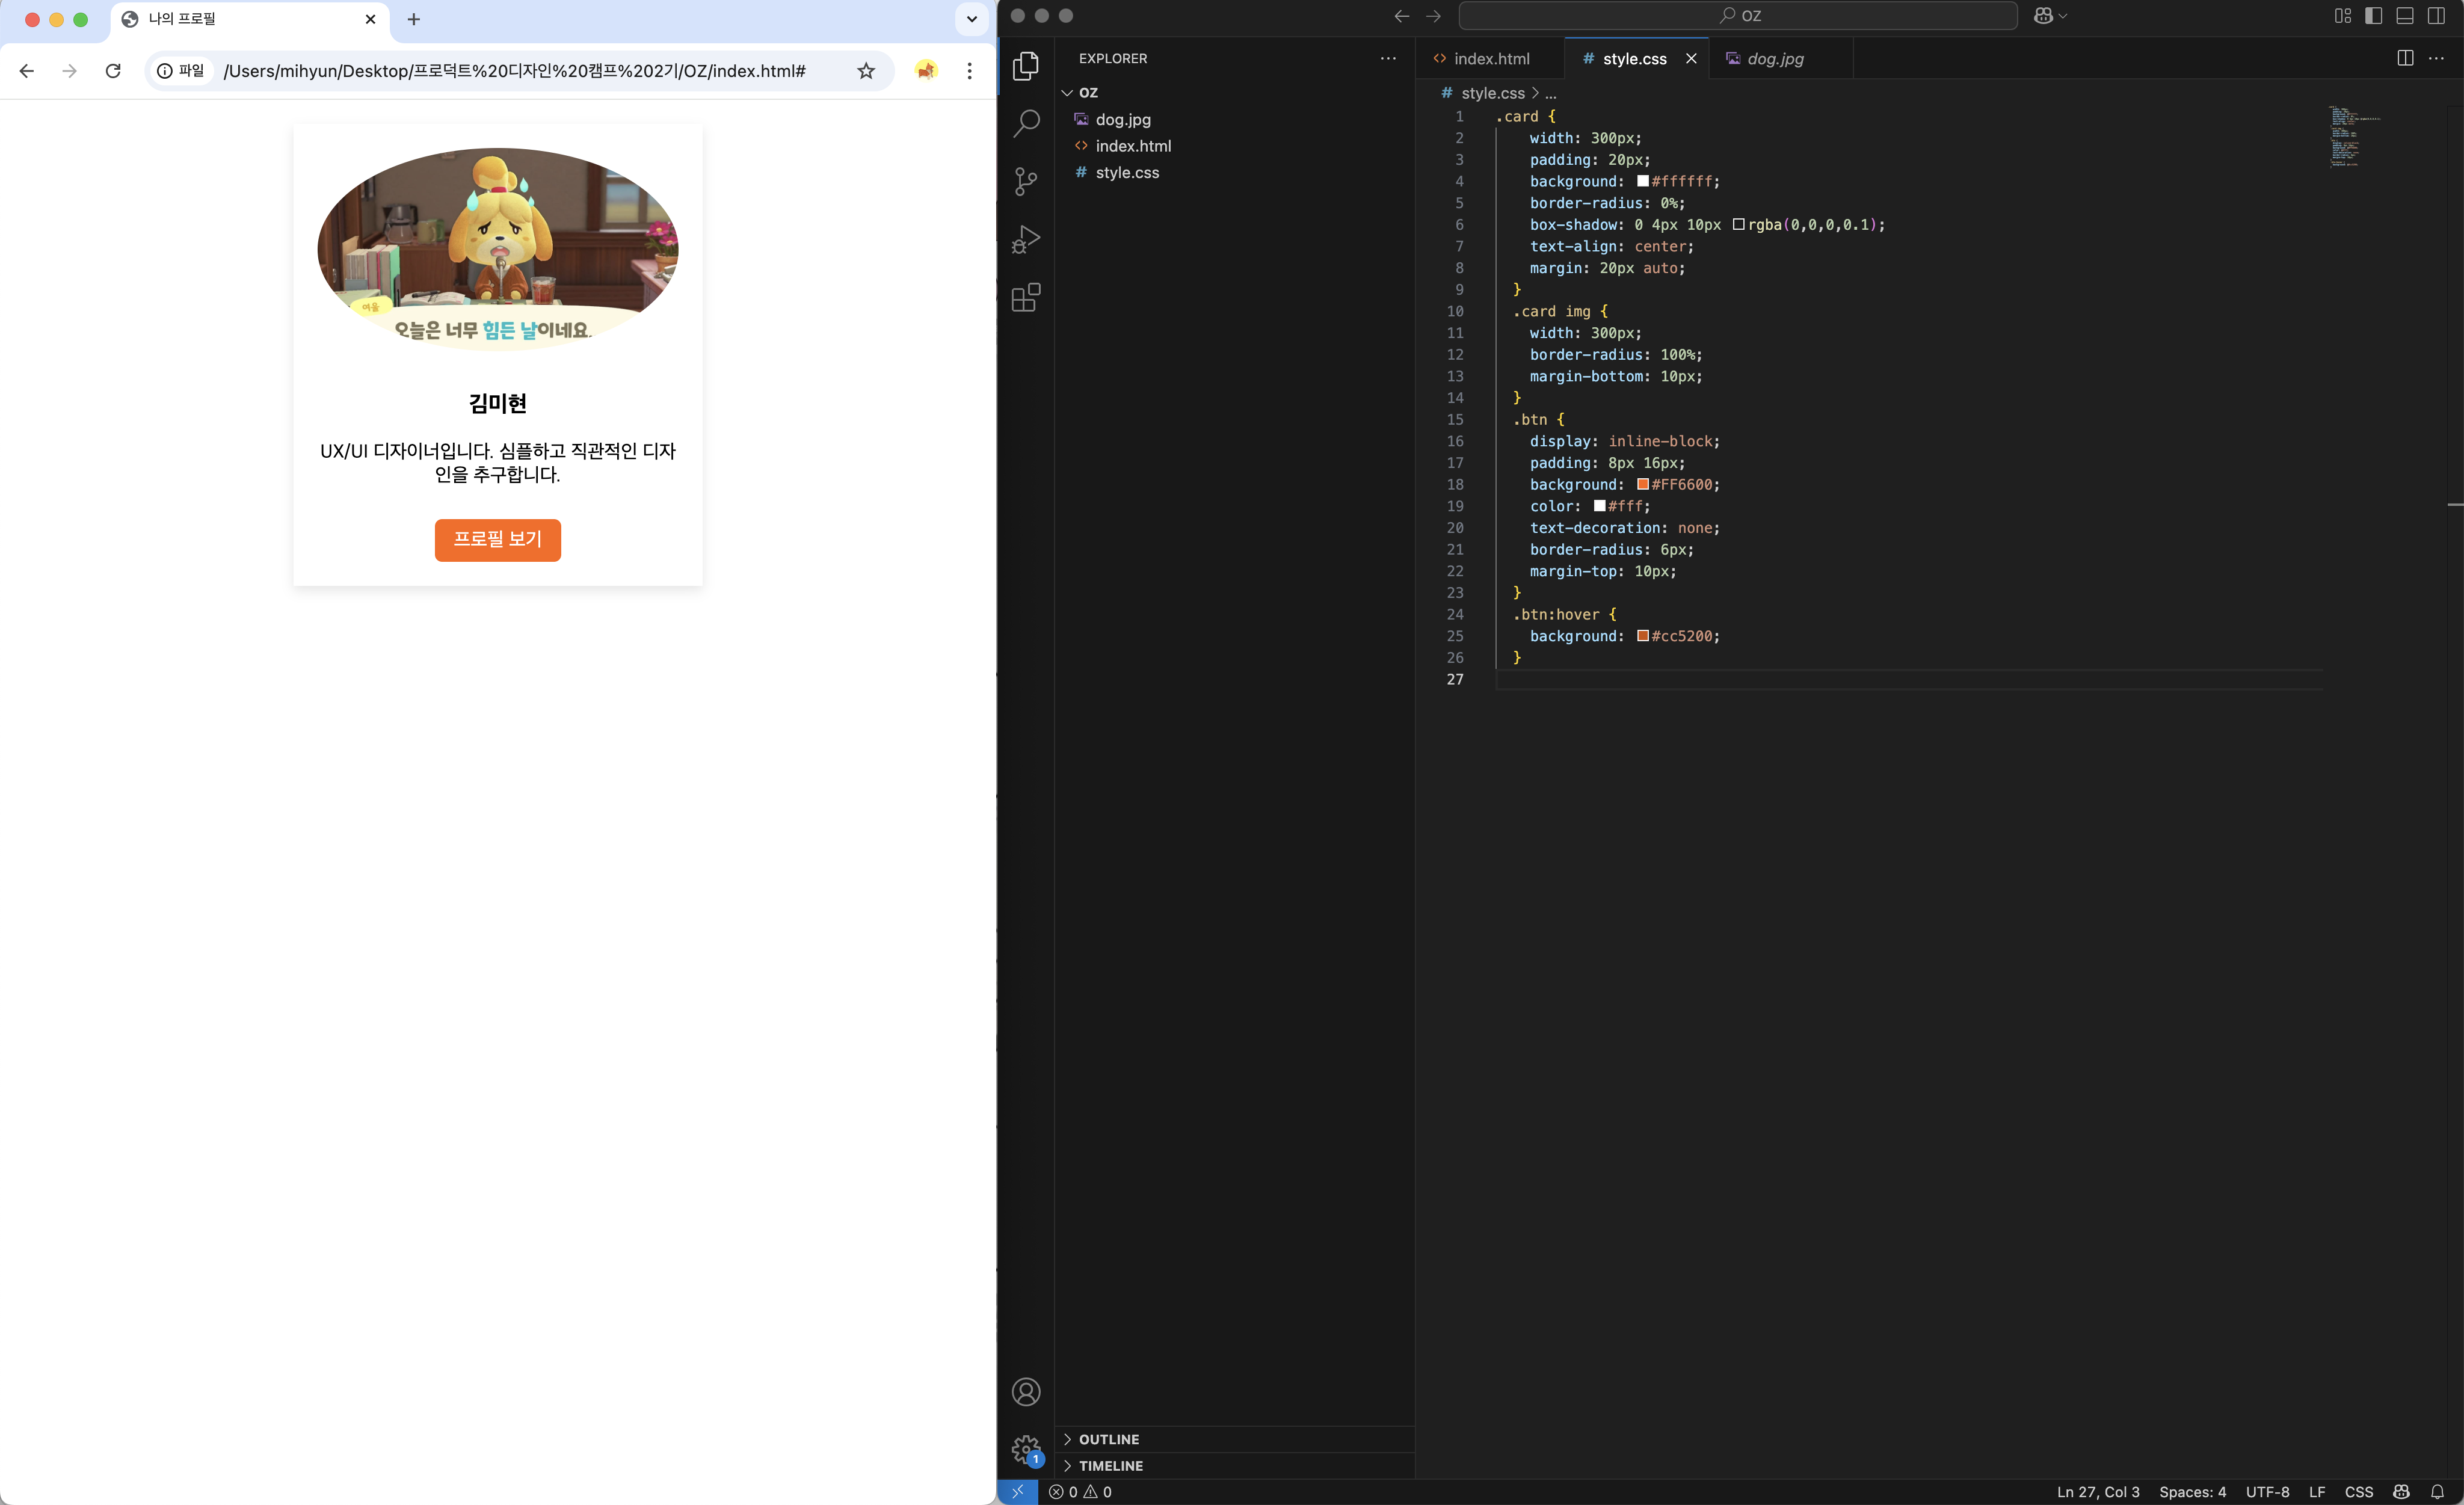
Task: Split the editor to the right
Action: [x=2405, y=58]
